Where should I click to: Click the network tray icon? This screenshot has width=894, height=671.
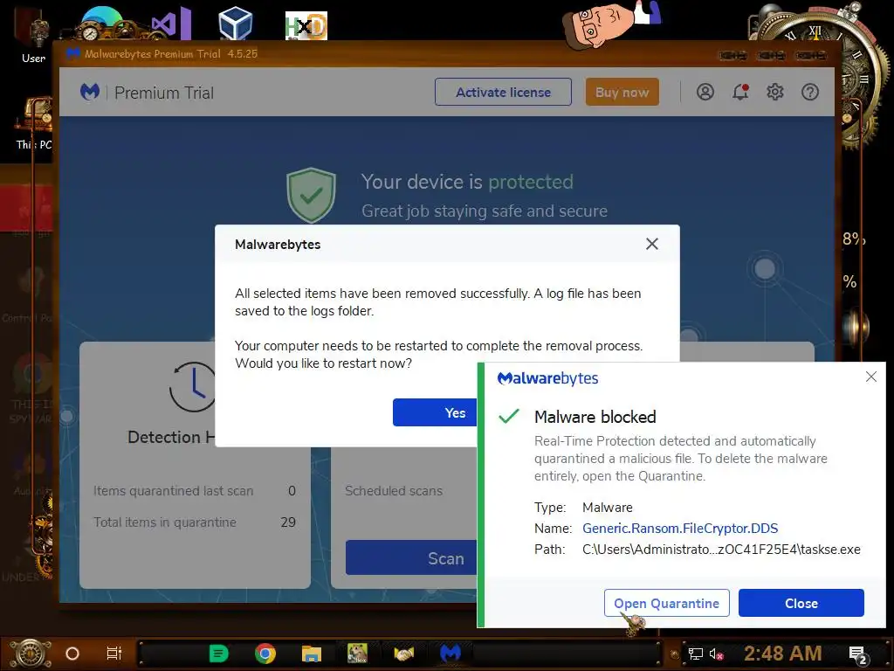(696, 654)
